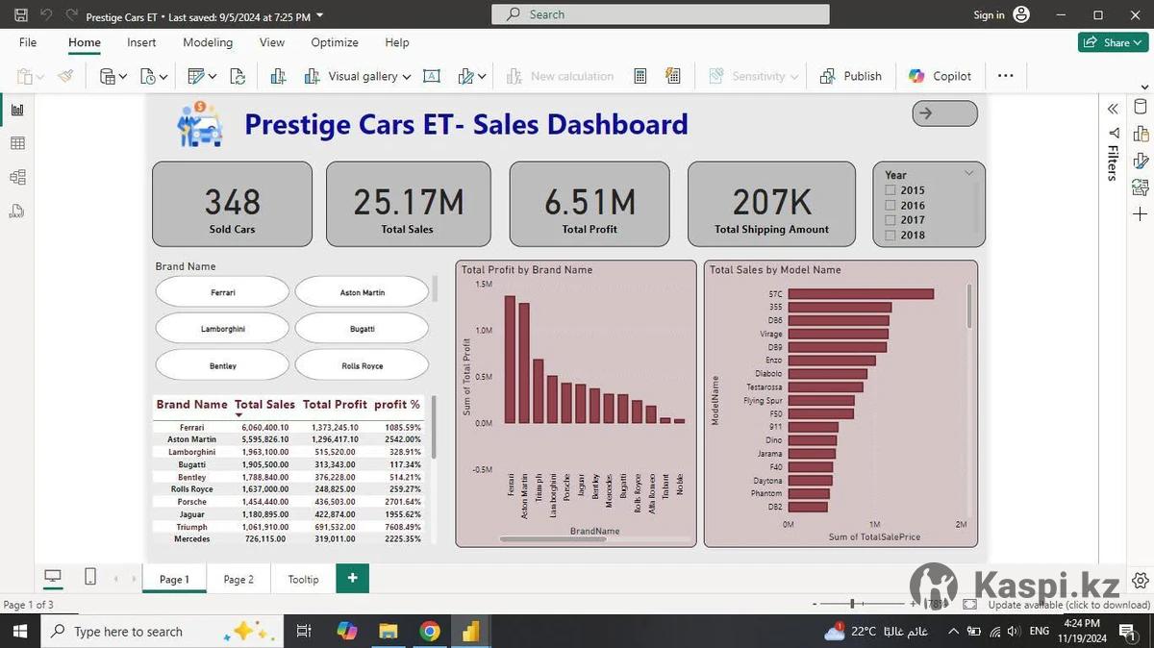
Task: Open the Data pane cylinder icon
Action: click(x=1141, y=107)
